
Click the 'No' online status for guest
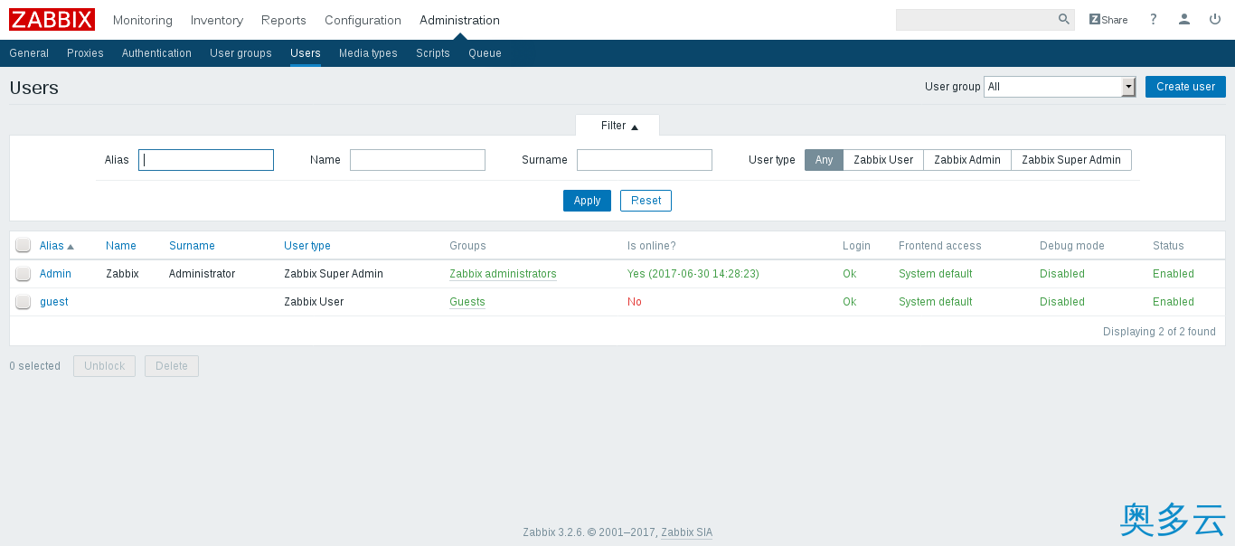tap(635, 302)
